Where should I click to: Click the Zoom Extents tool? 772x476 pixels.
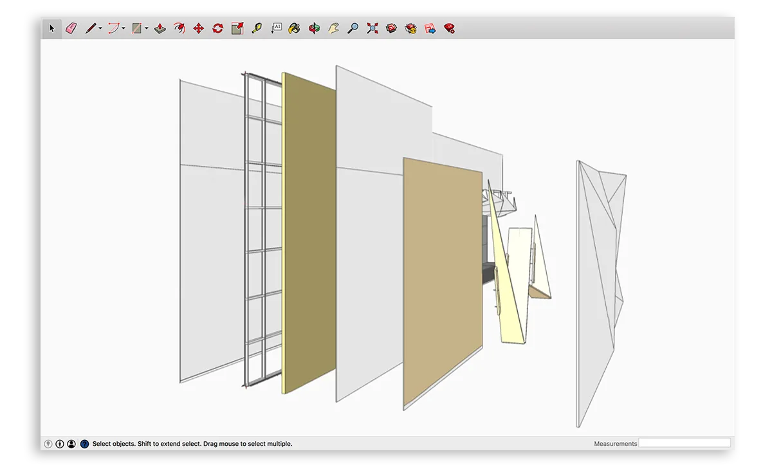click(372, 28)
